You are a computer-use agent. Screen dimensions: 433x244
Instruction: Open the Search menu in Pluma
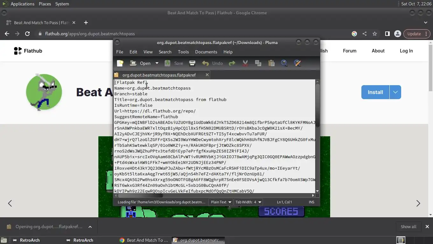[x=165, y=52]
